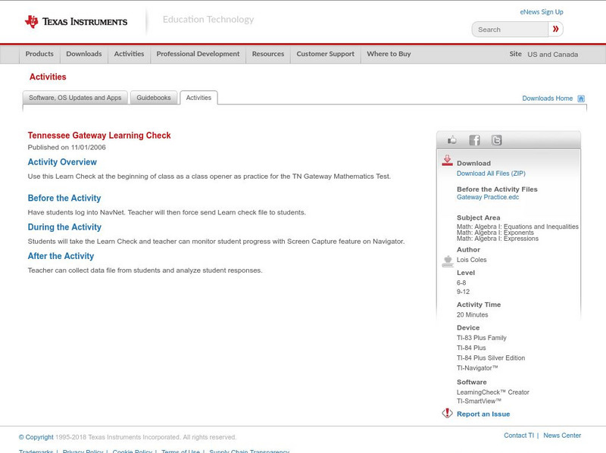Click the Report an Issue alert icon

[x=447, y=414]
